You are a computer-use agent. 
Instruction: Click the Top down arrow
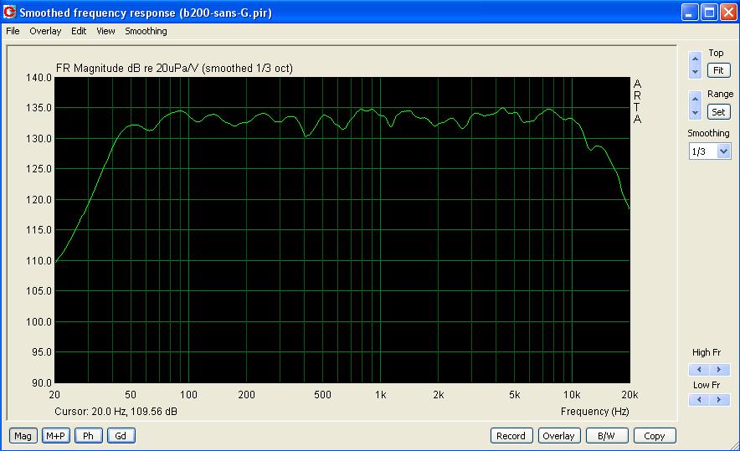tap(695, 72)
